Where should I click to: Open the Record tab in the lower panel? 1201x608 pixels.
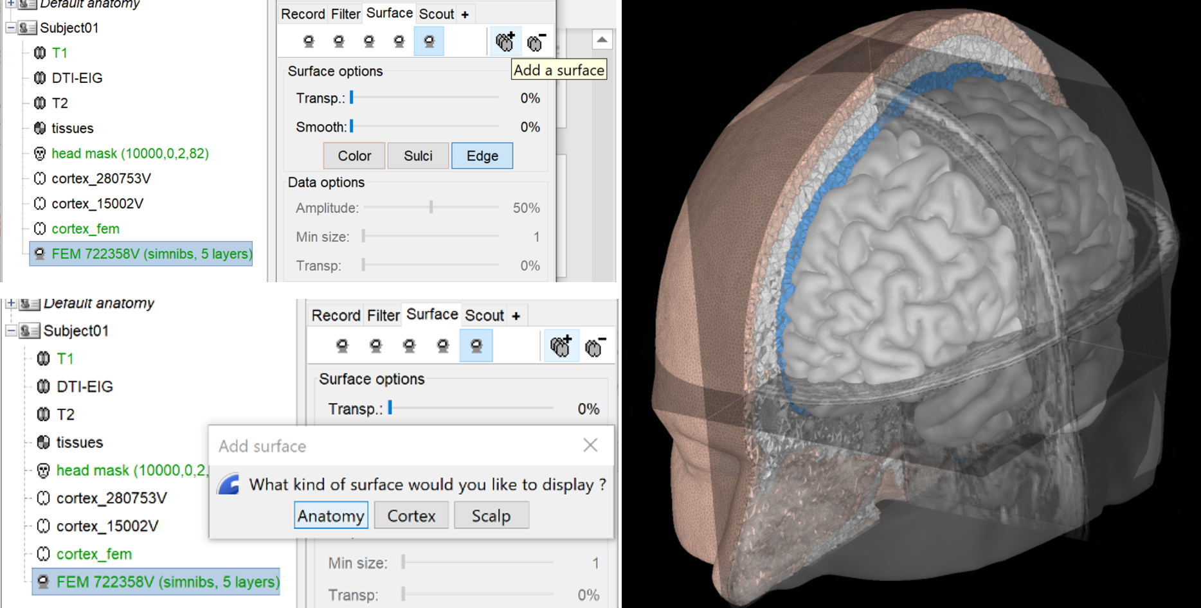[336, 316]
